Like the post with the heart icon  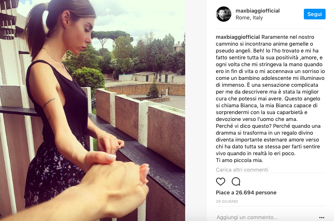221,181
